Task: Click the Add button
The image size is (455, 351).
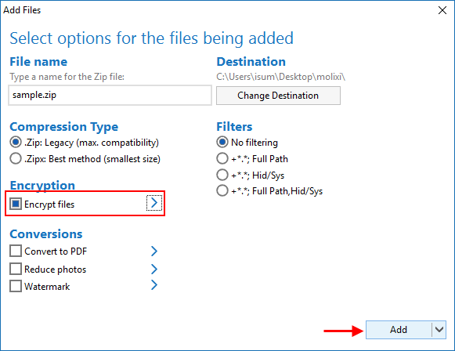Action: click(x=399, y=330)
